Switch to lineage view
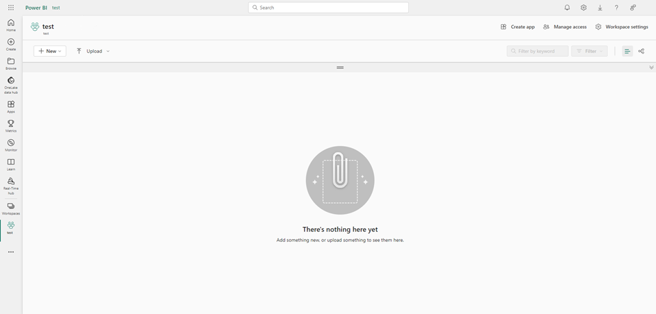This screenshot has width=656, height=314. pos(642,51)
